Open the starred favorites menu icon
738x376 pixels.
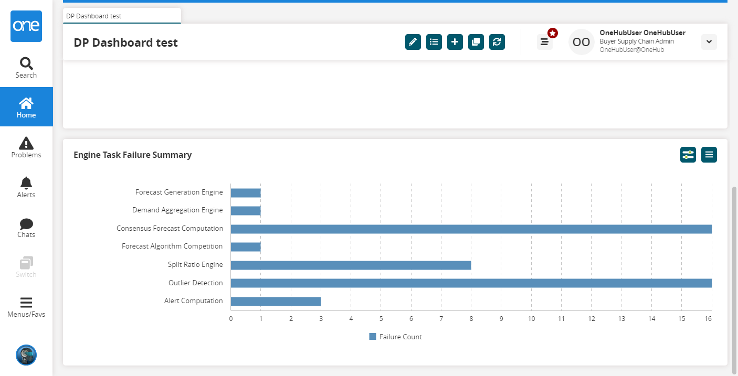click(545, 42)
